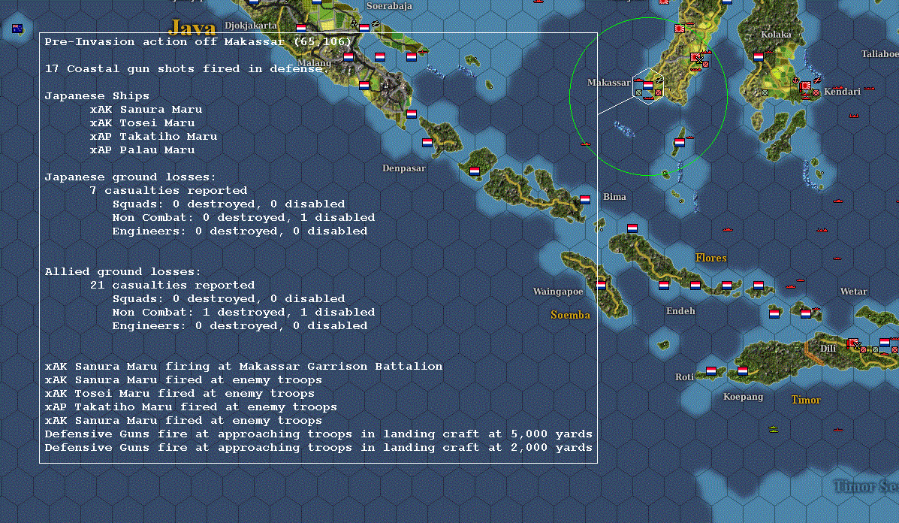Select the red unit marker at Kendari
Image resolution: width=899 pixels, height=523 pixels.
pos(816,93)
